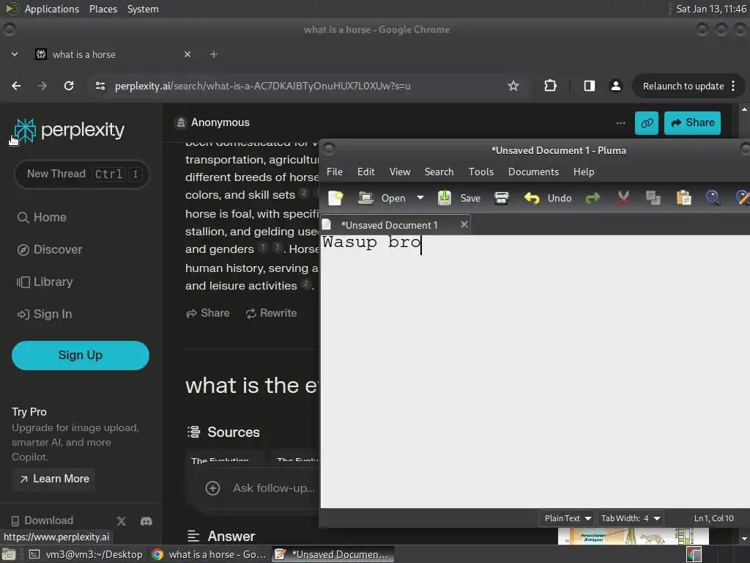Viewport: 750px width, 563px height.
Task: Click the site information icon in address bar
Action: tap(100, 86)
